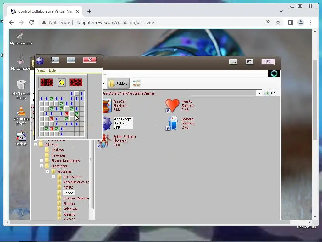Bookmark this page with star icon

point(278,22)
